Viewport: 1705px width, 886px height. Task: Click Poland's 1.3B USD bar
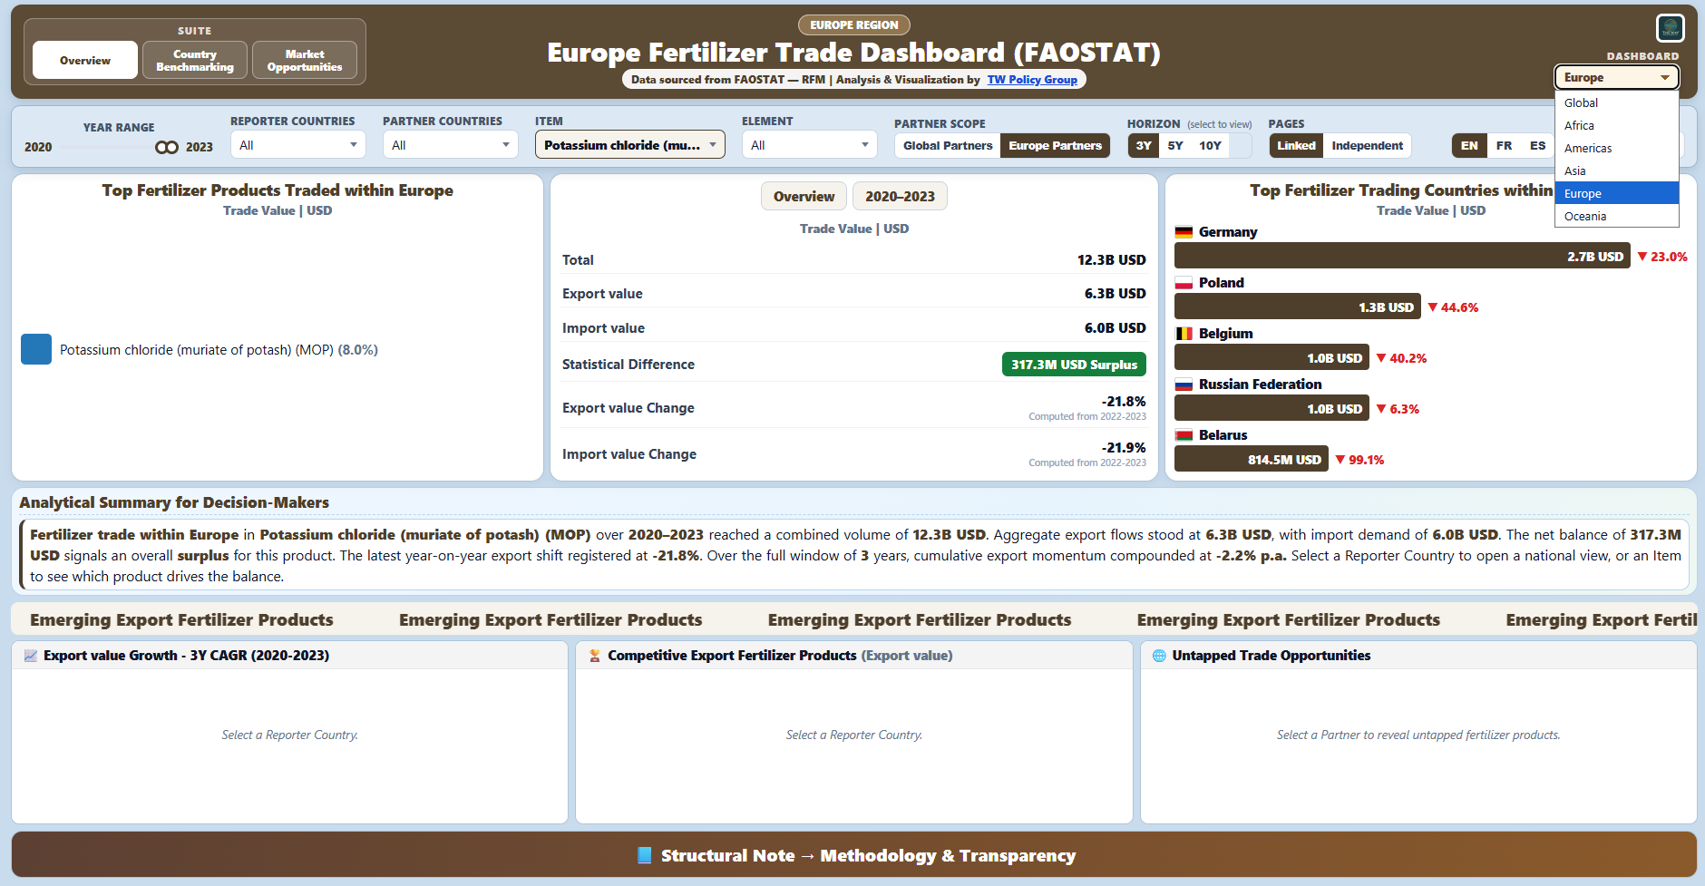pyautogui.click(x=1297, y=307)
